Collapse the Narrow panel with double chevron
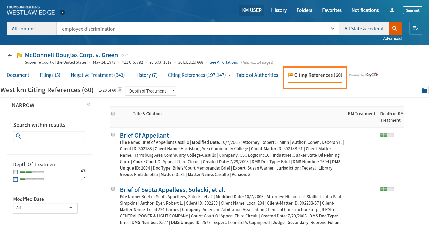The height and width of the screenshot is (227, 429). point(88,104)
